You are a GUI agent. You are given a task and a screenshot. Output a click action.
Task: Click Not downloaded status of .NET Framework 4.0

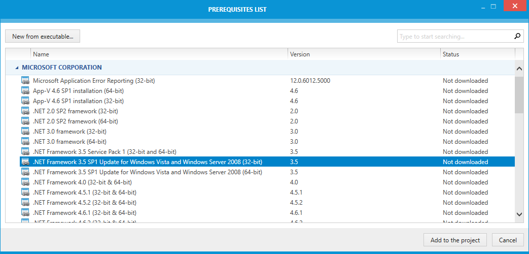pos(466,182)
